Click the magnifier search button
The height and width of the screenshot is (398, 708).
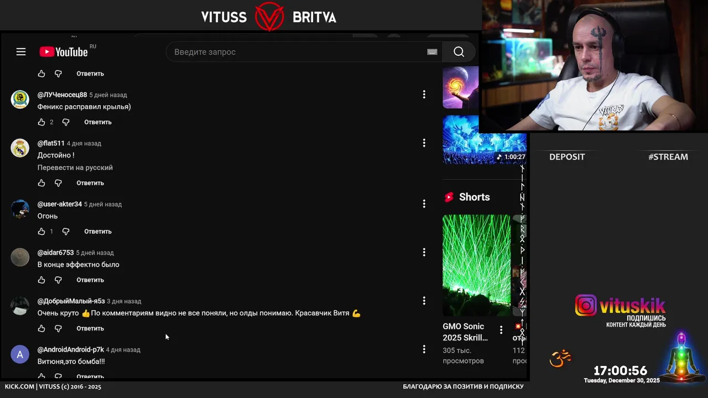pos(459,52)
